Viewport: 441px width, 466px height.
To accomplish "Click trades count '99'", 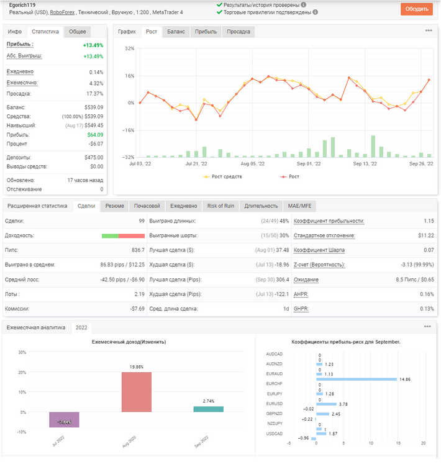I will tap(142, 221).
